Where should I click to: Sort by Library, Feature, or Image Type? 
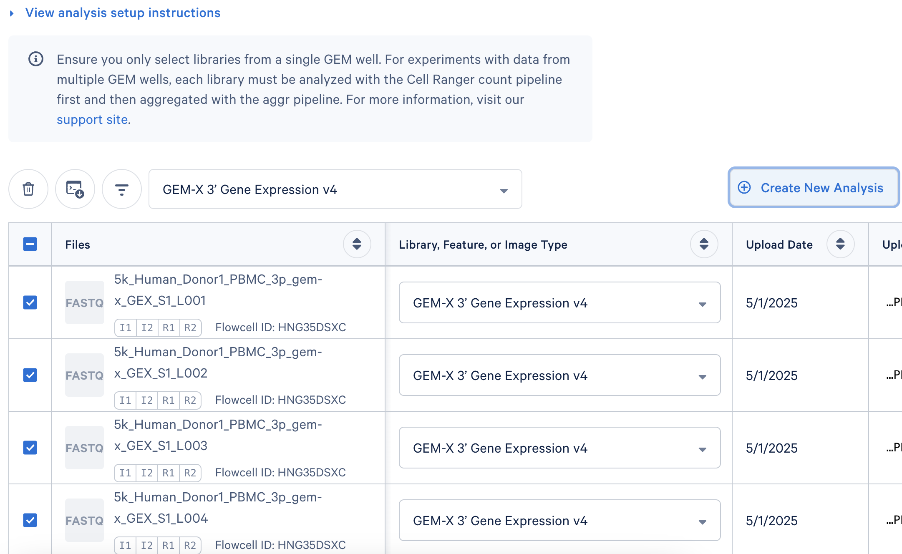tap(704, 244)
